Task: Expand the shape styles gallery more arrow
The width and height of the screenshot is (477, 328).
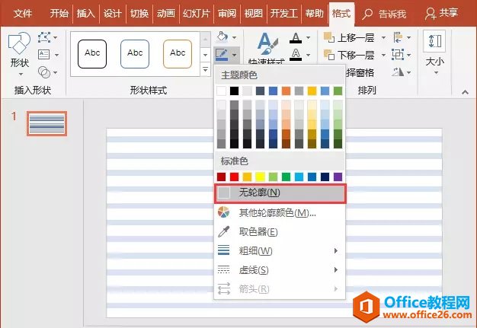Action: pyautogui.click(x=205, y=70)
